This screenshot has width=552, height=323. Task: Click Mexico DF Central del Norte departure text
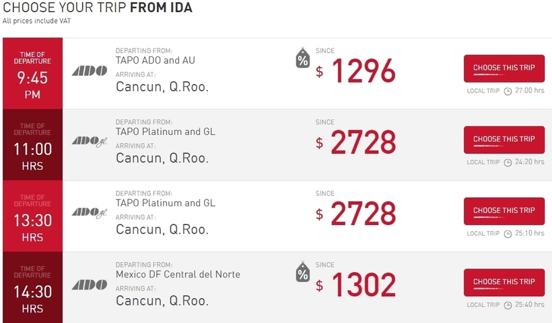point(178,274)
